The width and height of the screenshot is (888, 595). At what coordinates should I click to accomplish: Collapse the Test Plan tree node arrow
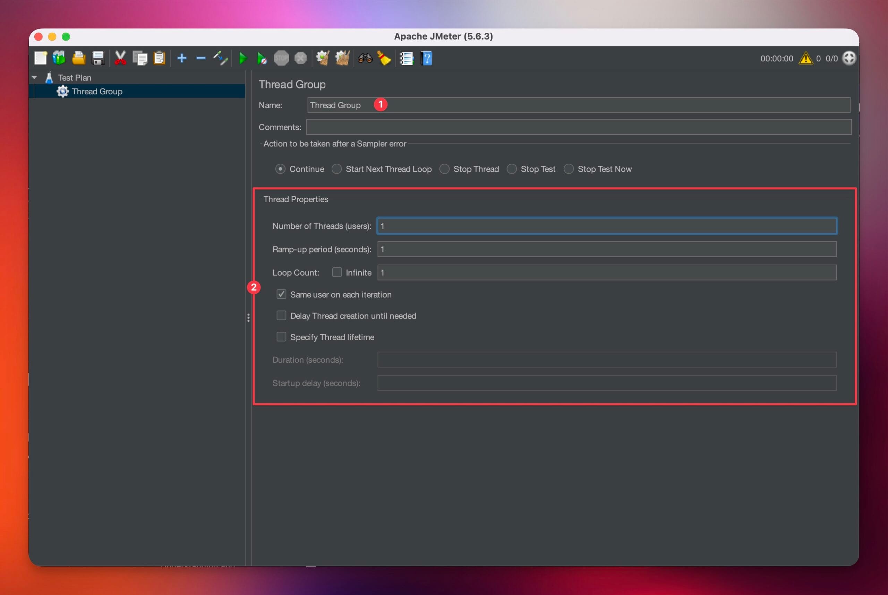35,77
